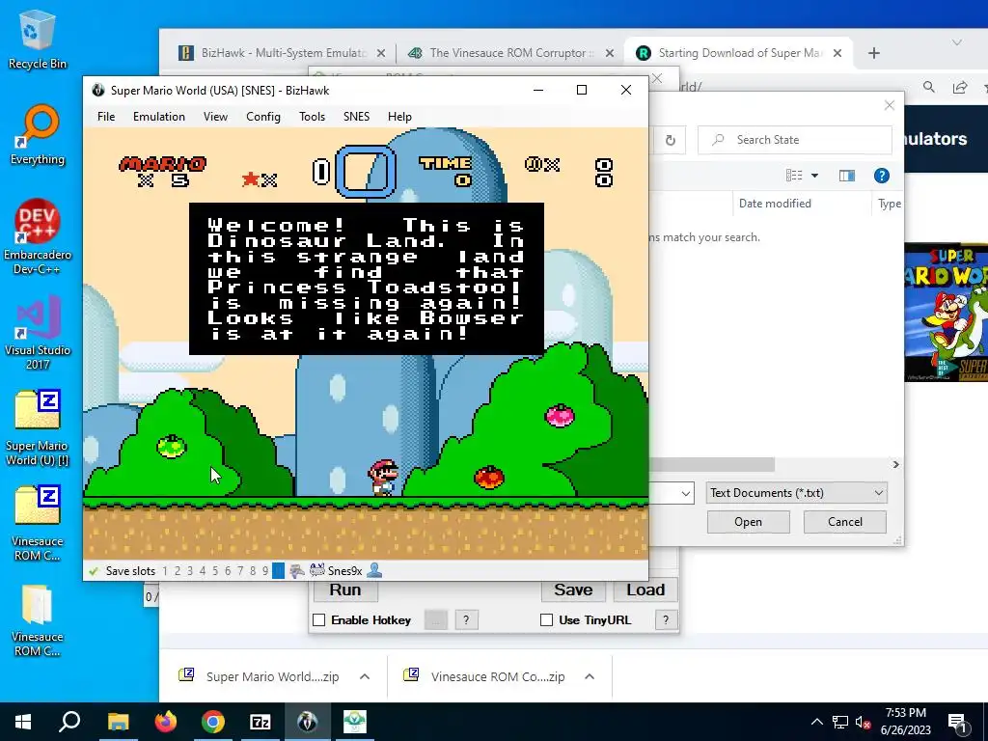The height and width of the screenshot is (741, 988).
Task: Click the Save button in ROM Corruptor
Action: [x=573, y=590]
